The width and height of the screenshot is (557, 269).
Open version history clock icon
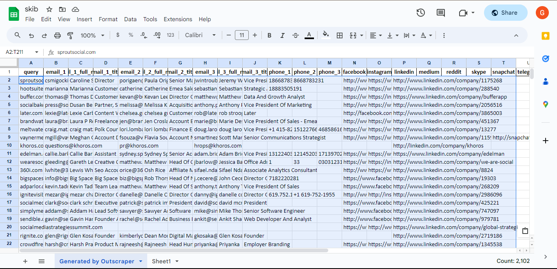pos(421,13)
